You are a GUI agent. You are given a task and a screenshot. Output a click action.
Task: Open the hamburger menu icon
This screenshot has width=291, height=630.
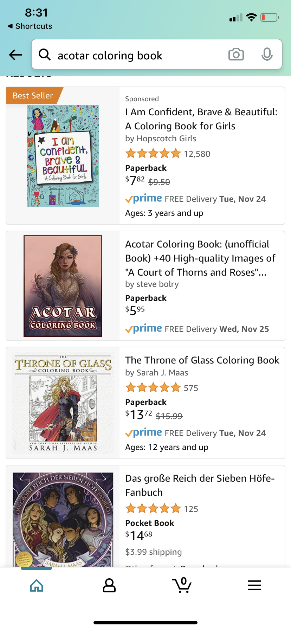click(x=254, y=585)
